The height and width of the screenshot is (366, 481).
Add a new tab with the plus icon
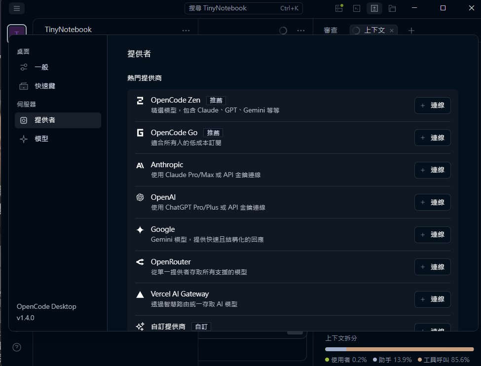[411, 31]
